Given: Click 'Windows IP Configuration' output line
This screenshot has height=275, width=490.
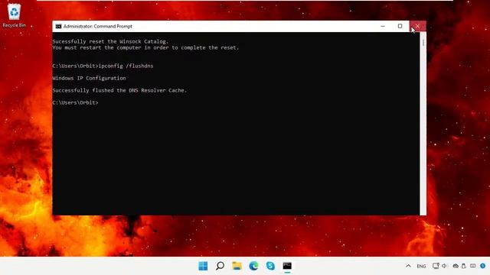Looking at the screenshot, I should tap(89, 78).
